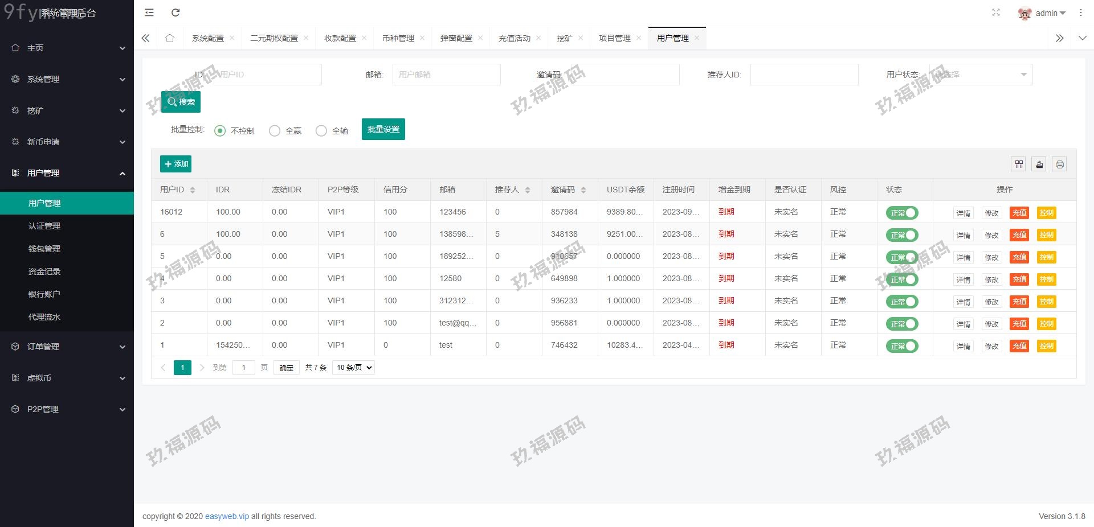
Task: Click the 添加 button
Action: pos(175,164)
